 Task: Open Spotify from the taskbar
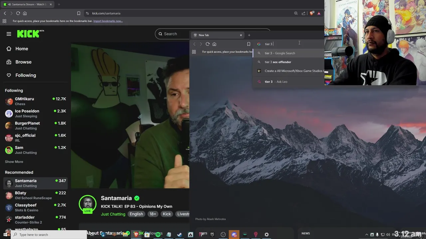click(158, 235)
